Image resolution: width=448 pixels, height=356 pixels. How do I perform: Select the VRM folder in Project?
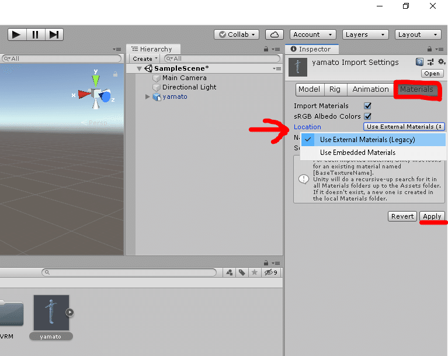tap(12, 313)
